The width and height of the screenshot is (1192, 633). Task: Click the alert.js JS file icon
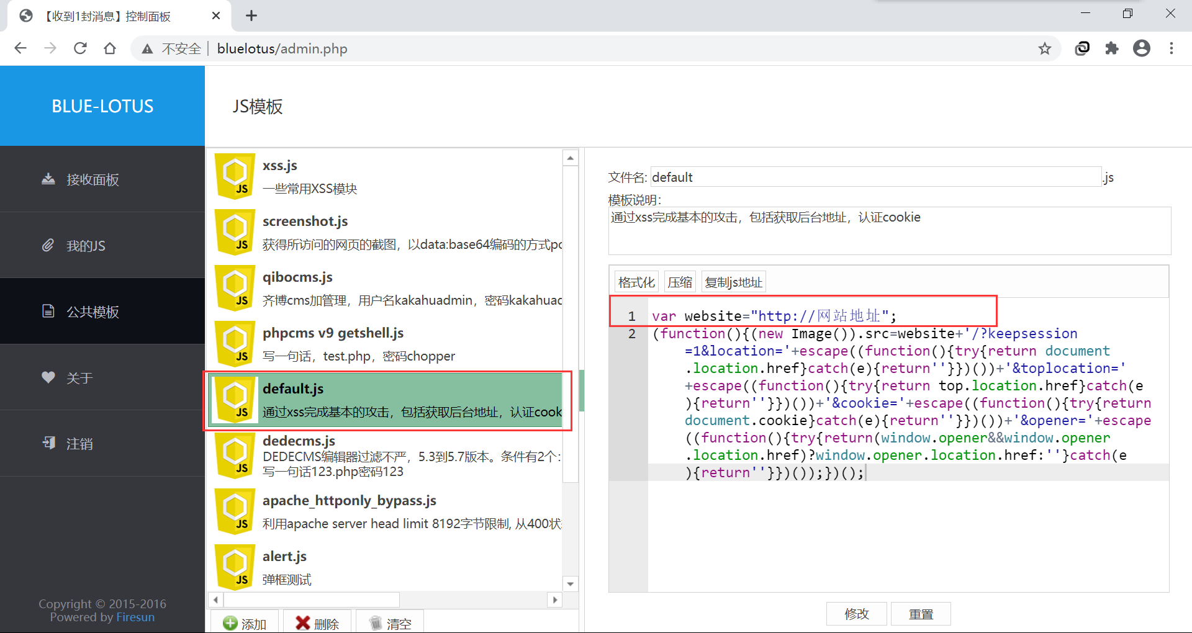[x=235, y=567]
